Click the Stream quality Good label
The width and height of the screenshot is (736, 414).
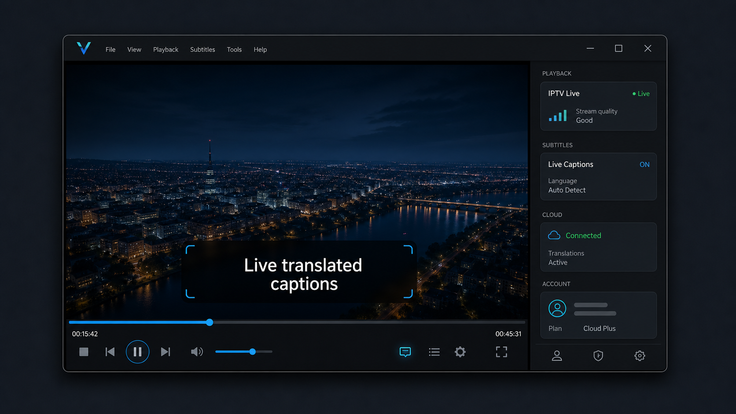tap(596, 116)
